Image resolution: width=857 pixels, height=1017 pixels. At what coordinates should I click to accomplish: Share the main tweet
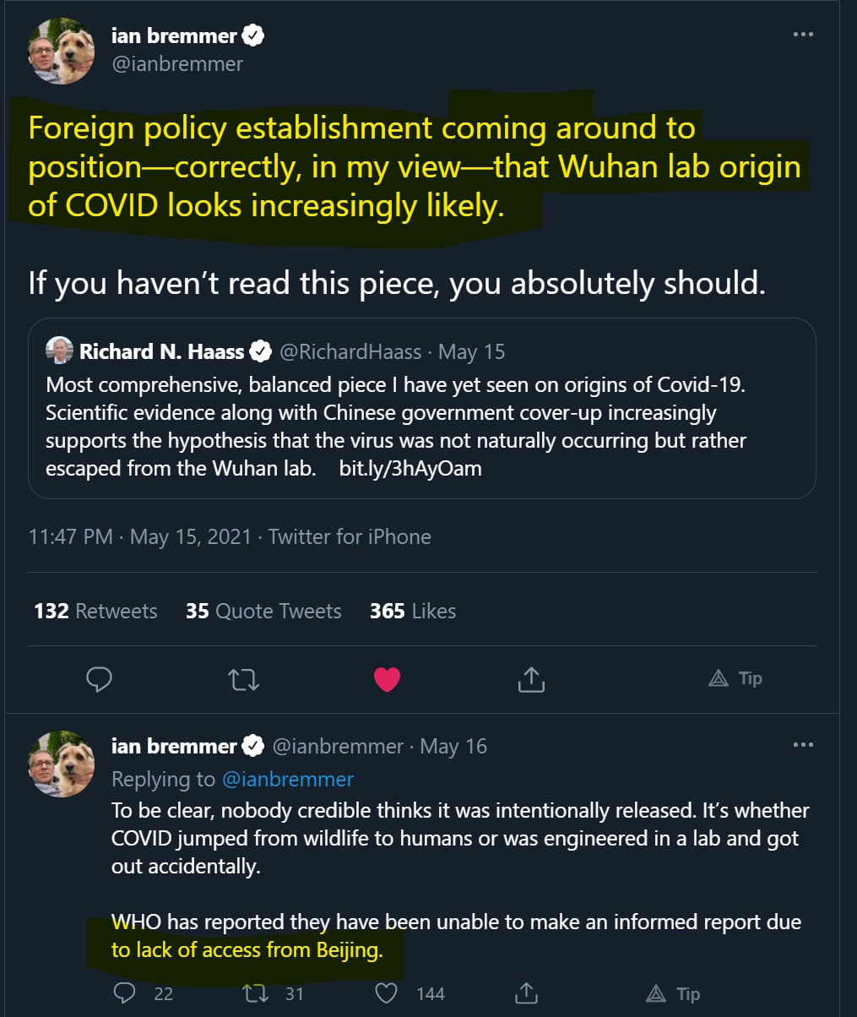pos(530,679)
